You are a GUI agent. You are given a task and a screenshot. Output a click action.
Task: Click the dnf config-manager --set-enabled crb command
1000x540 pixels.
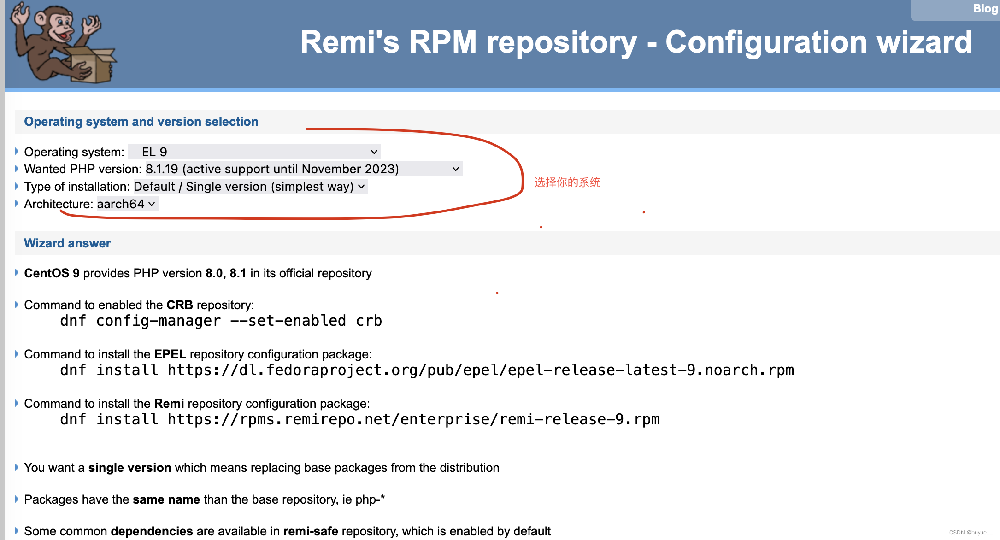point(221,321)
